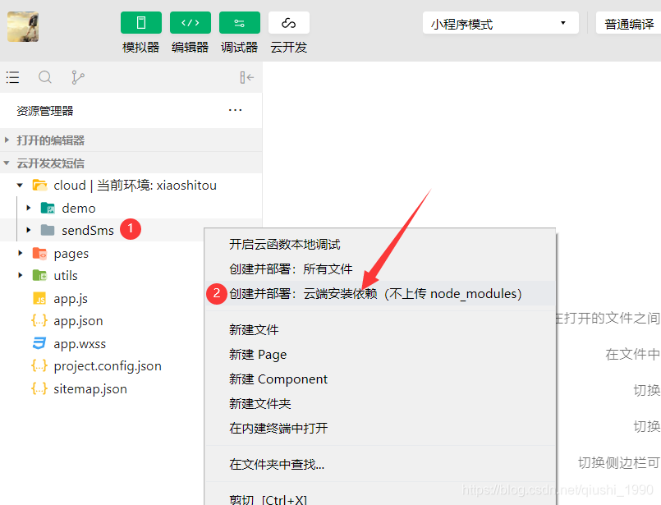
Task: Select the sendSms folder icon
Action: click(48, 230)
